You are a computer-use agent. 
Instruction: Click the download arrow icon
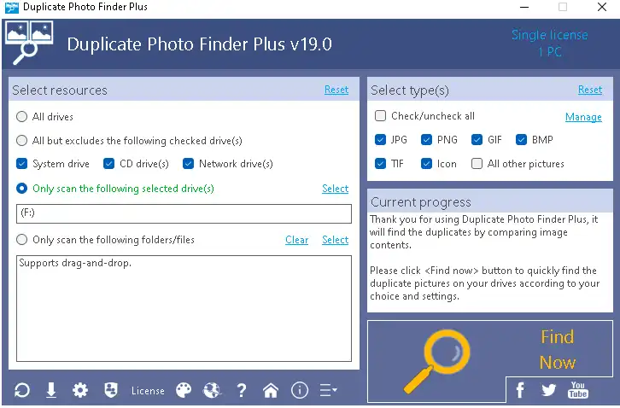pos(51,390)
